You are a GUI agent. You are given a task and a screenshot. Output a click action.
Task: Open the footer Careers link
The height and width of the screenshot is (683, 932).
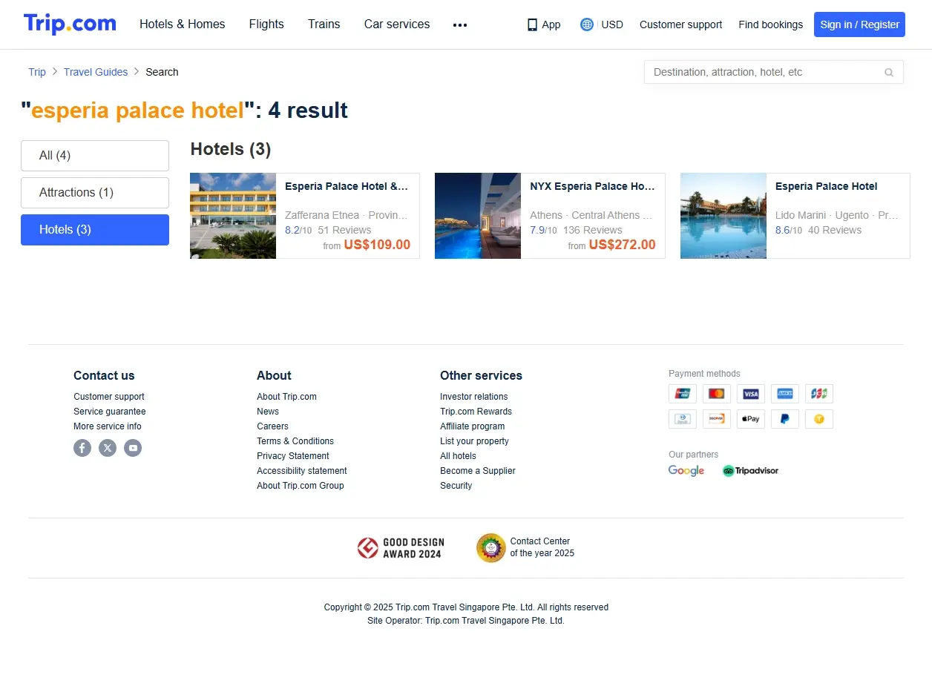pyautogui.click(x=272, y=426)
